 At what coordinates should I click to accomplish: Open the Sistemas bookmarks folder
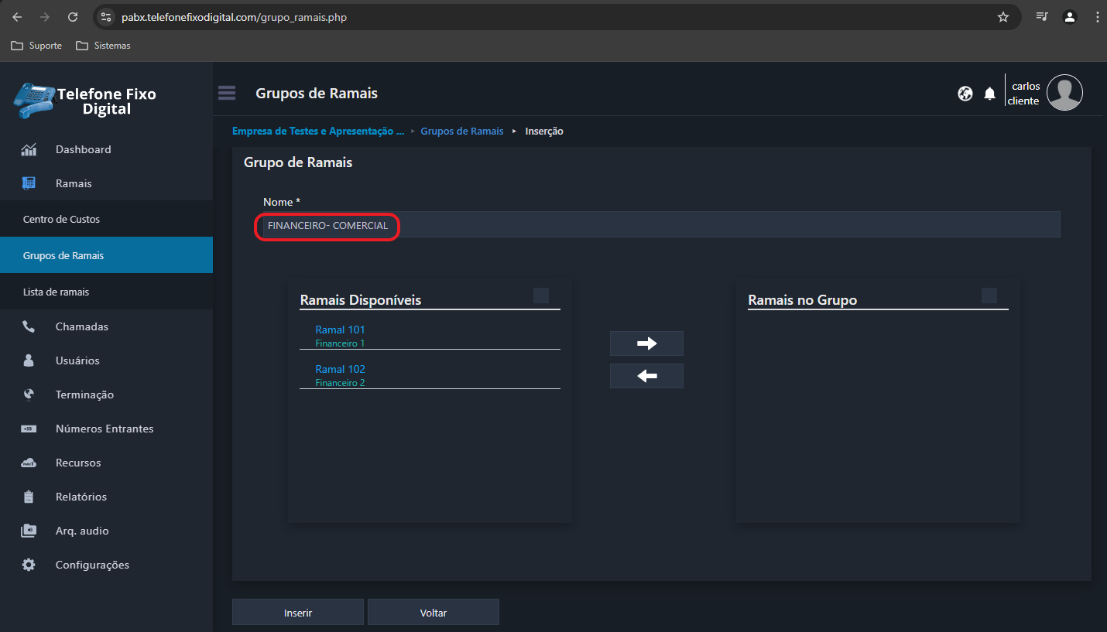[103, 46]
